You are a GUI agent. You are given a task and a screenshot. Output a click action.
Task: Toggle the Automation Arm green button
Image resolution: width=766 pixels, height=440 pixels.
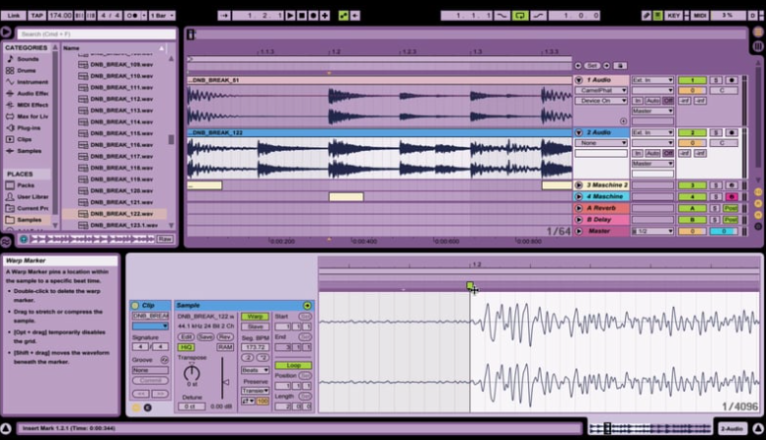(x=344, y=16)
